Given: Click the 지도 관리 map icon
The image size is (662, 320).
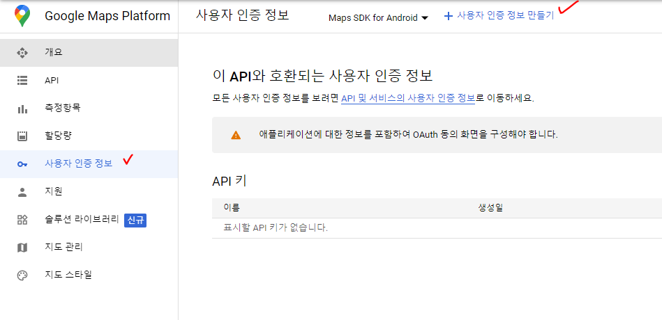Looking at the screenshot, I should 22,248.
